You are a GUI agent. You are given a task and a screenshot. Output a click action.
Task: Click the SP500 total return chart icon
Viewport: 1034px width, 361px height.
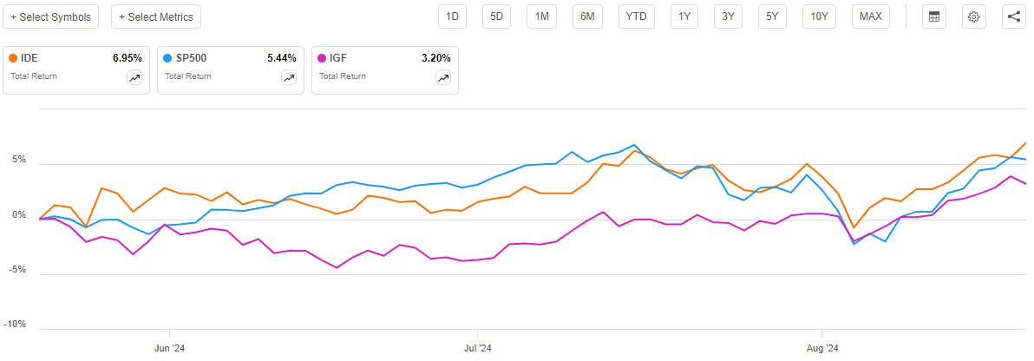pos(288,77)
